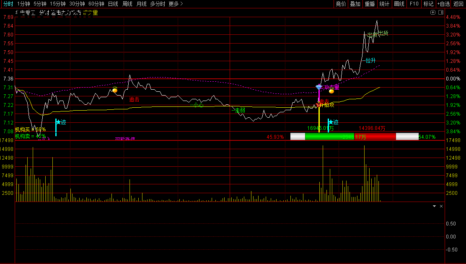Open the 月线 monthly chart tab

pyautogui.click(x=142, y=4)
